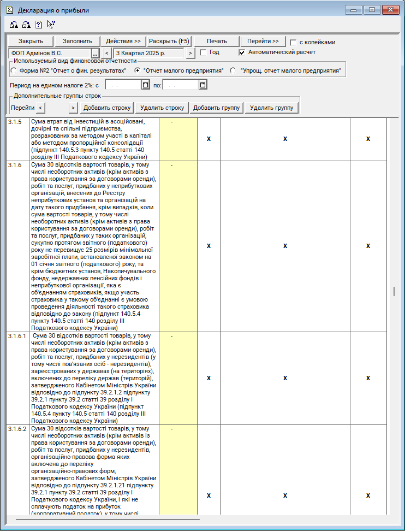Screen dimensions: 405x531
Task: Enable the 'с копейками' checkbox
Action: click(x=294, y=42)
